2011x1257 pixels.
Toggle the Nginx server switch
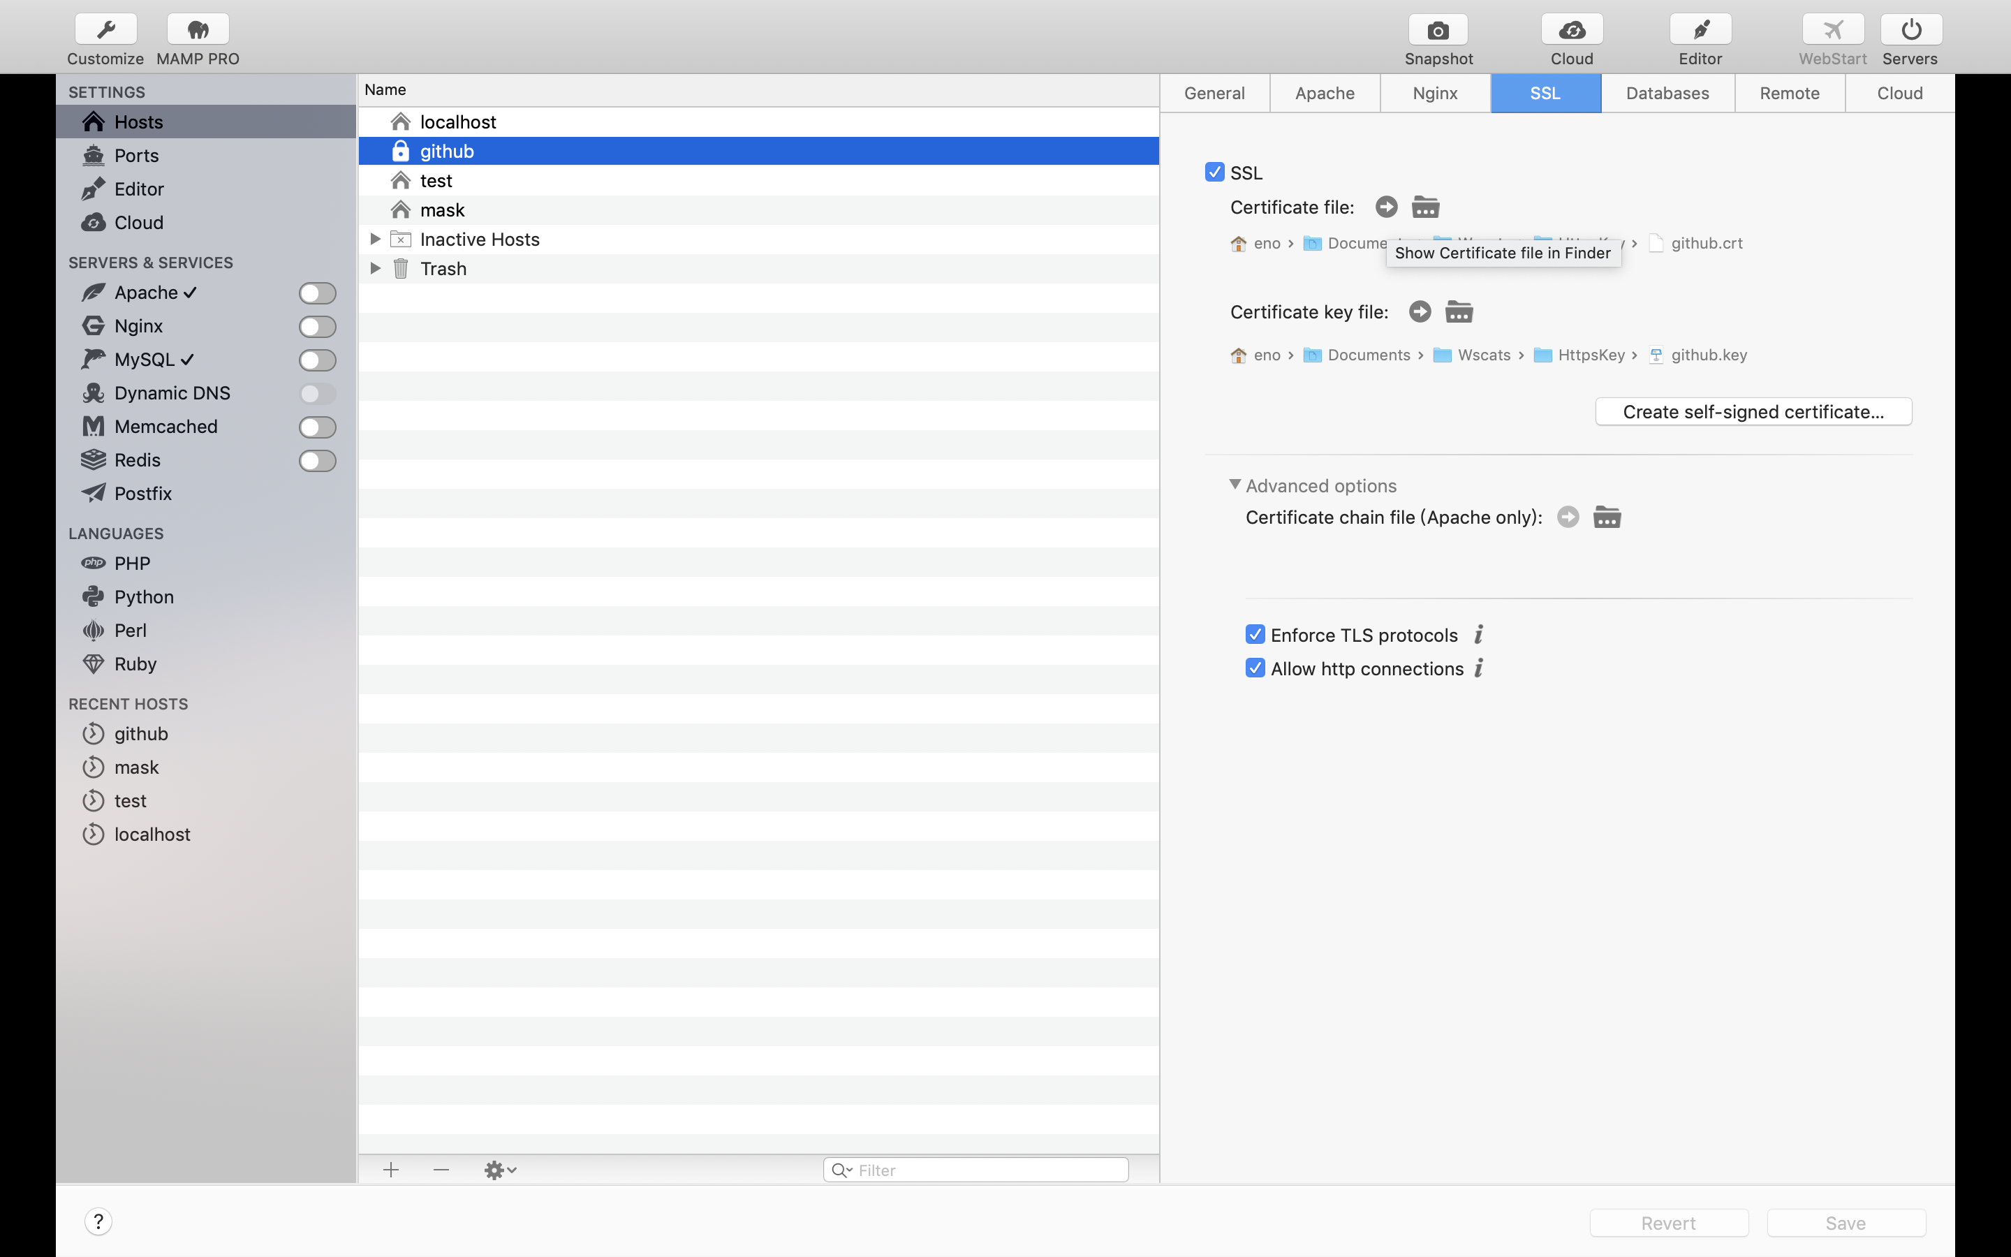[318, 327]
